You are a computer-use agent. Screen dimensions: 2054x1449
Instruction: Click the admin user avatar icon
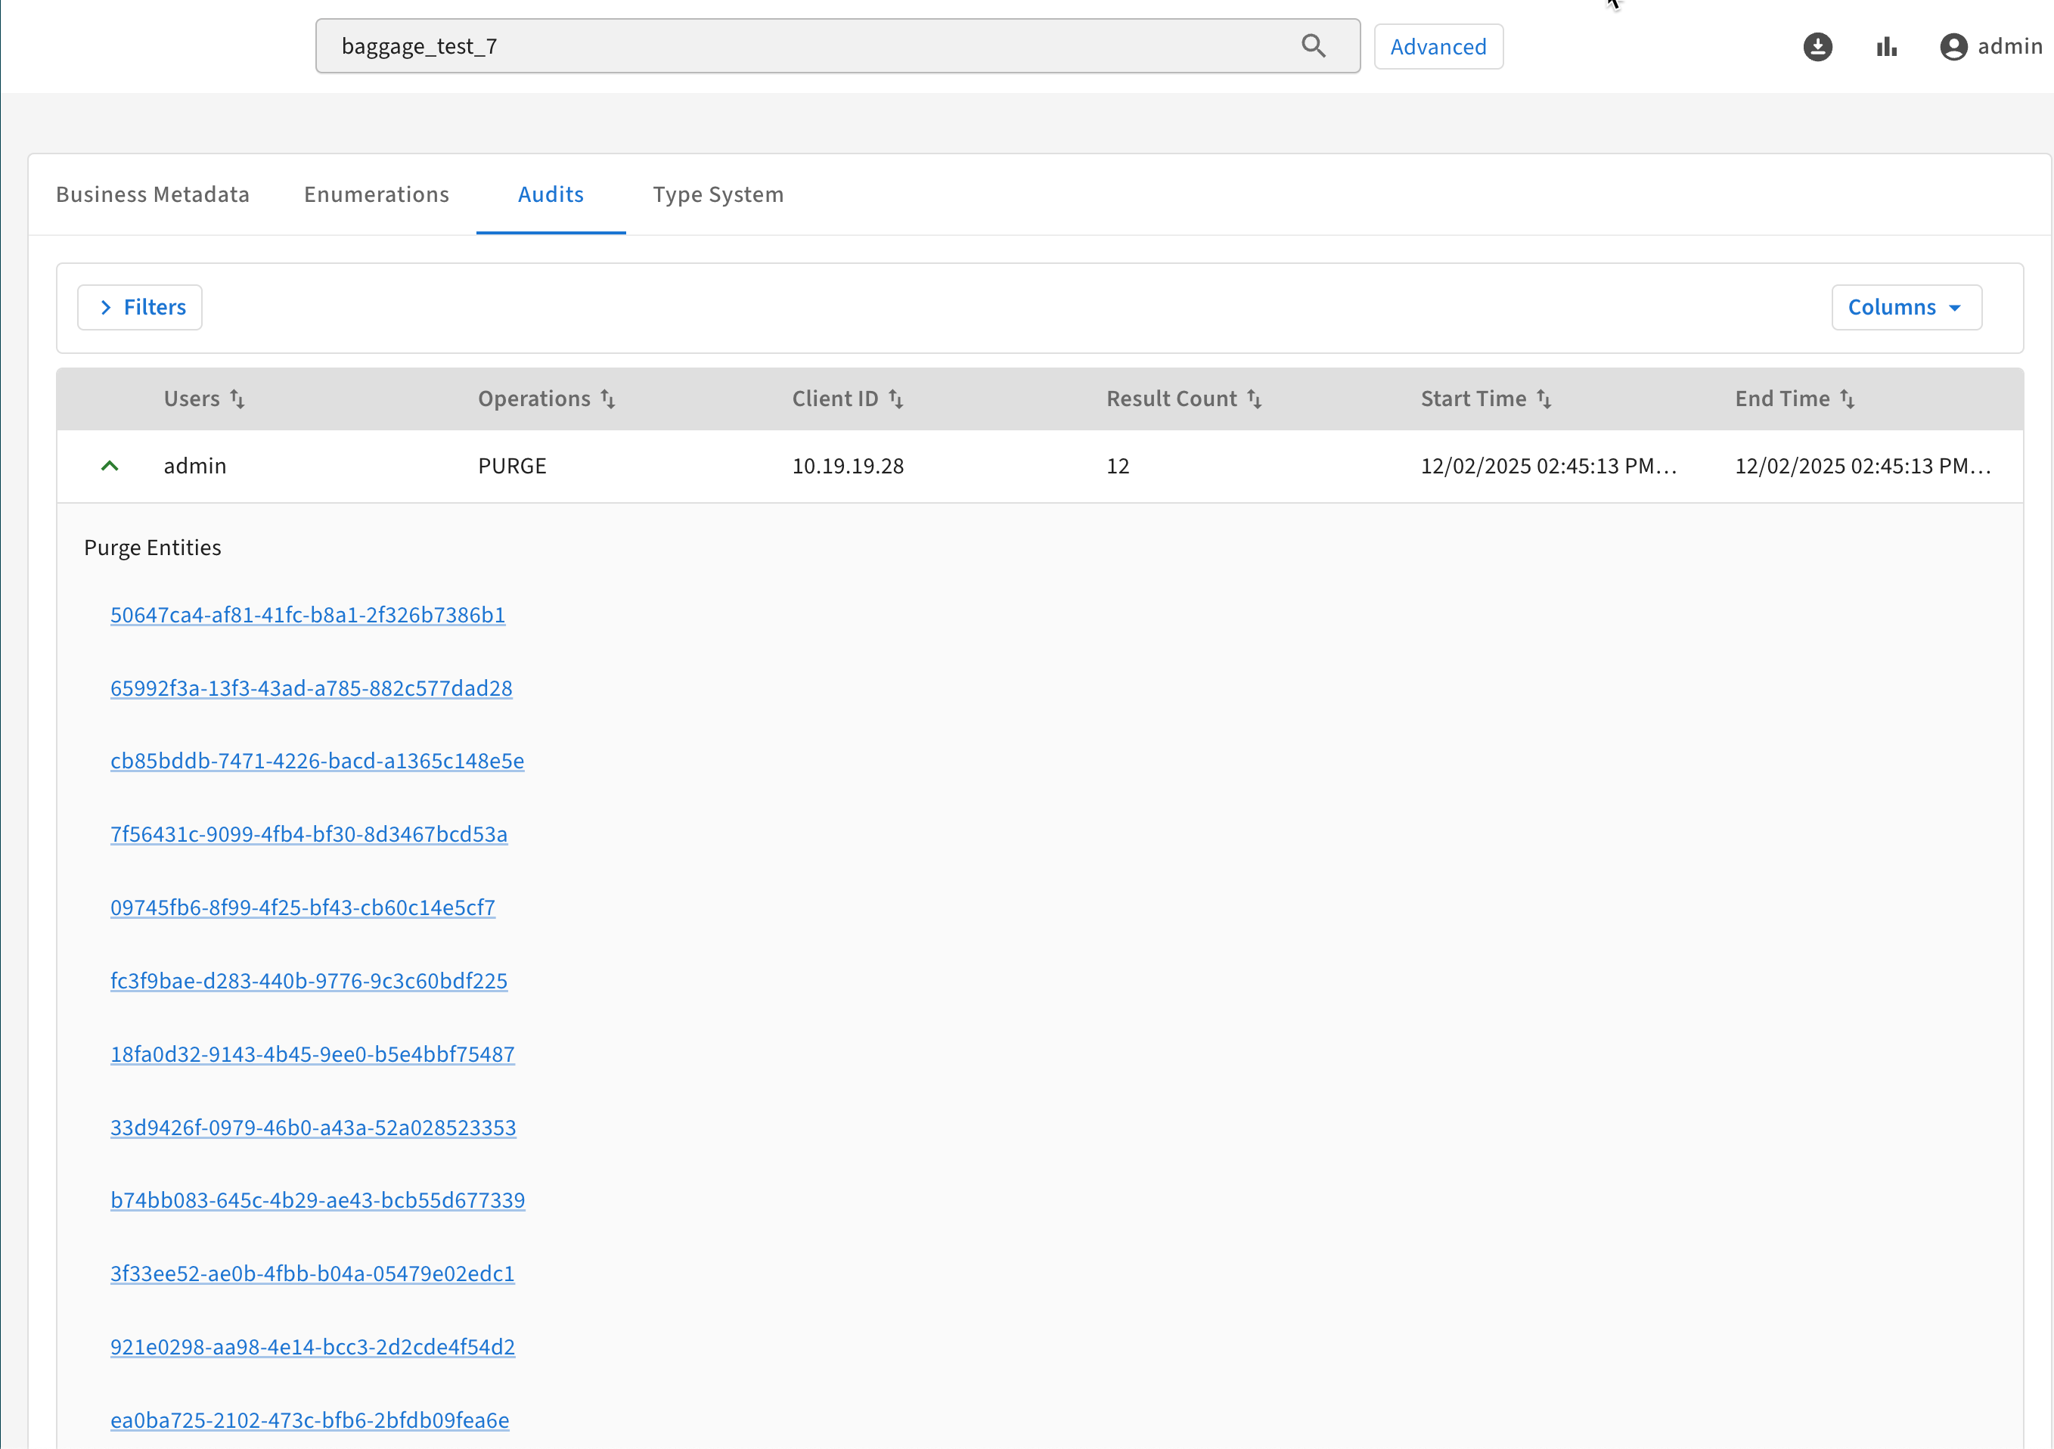1953,47
